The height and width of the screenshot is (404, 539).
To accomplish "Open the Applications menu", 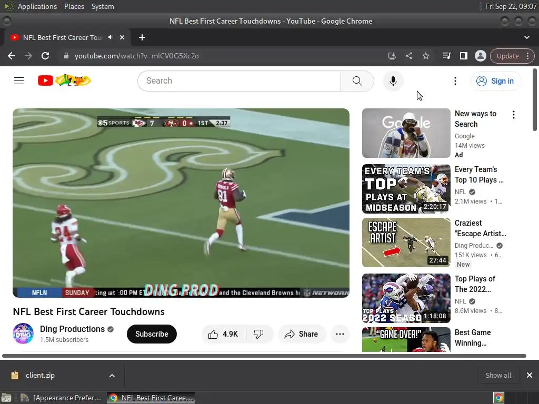I will tap(37, 6).
